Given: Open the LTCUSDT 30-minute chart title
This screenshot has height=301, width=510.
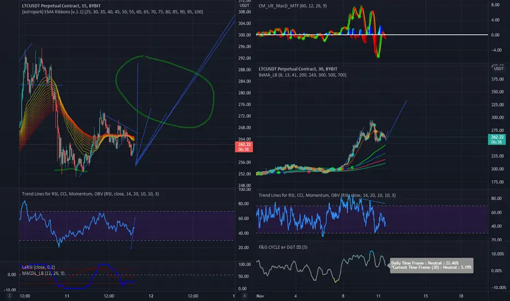Looking at the screenshot, I should click(298, 69).
